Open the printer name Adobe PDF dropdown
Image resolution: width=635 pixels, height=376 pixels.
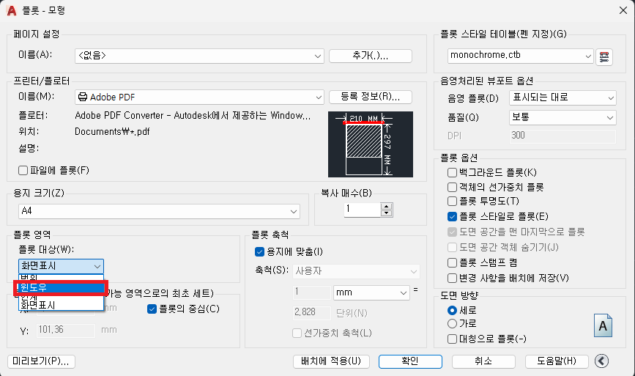click(x=199, y=97)
